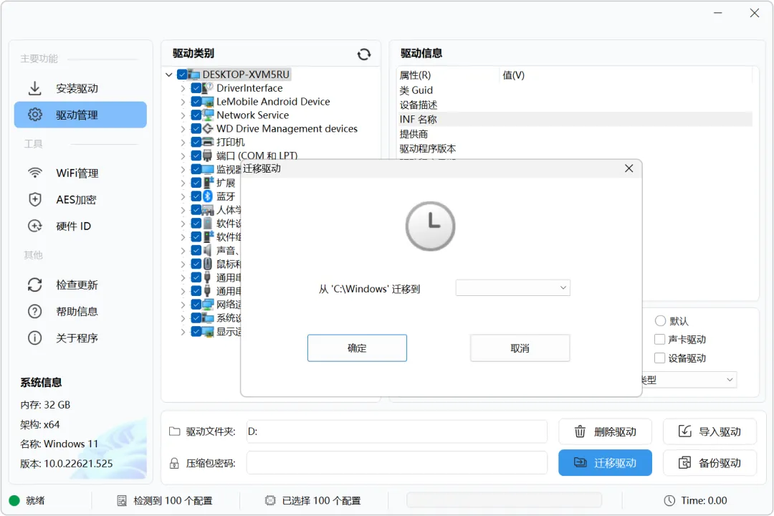Expand the DriverInterface node

click(x=183, y=88)
